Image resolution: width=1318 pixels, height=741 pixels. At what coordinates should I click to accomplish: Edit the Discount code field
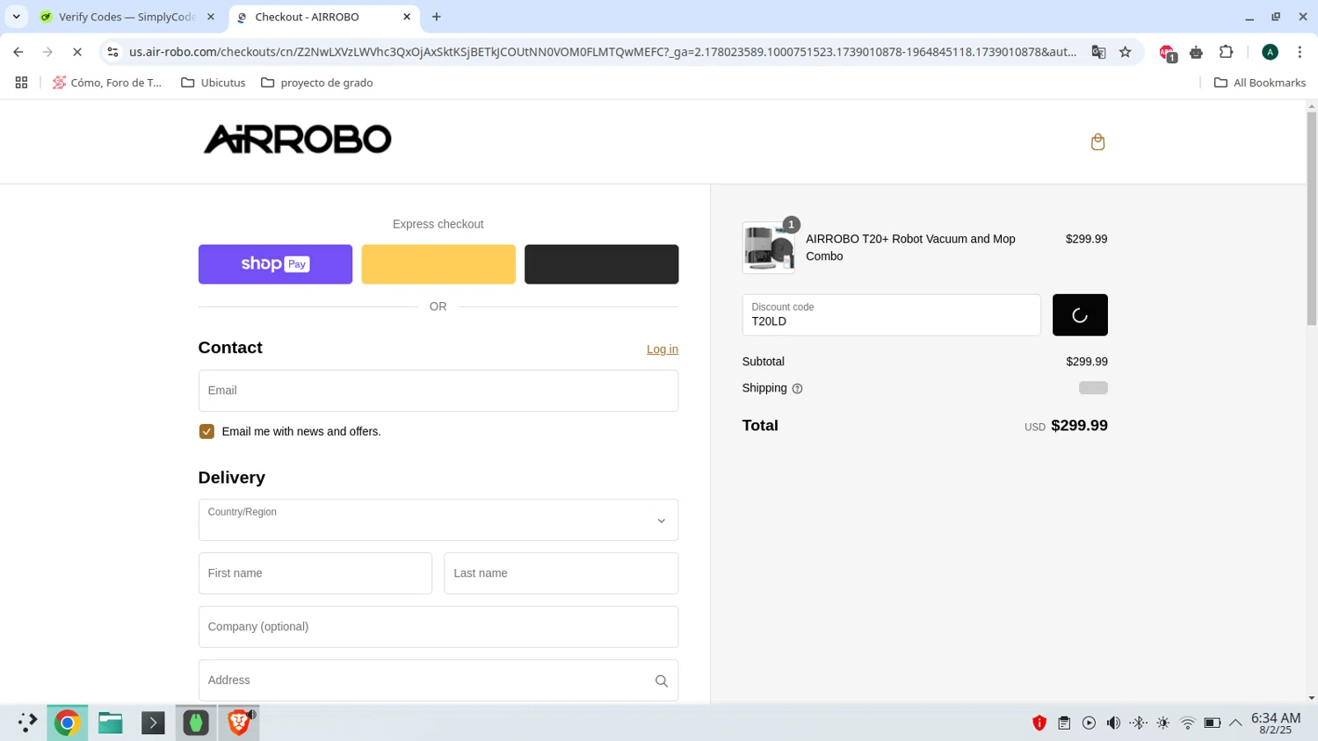[x=891, y=315]
